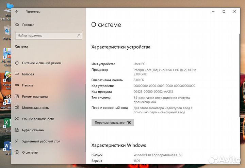Screen dimensions: 245x168
Task: Click the Переименовать этот ПК button
Action: coord(113,122)
